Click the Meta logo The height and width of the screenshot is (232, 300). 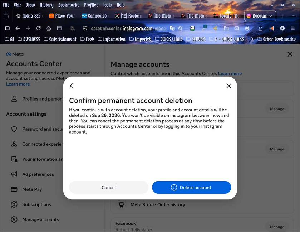tap(15, 54)
